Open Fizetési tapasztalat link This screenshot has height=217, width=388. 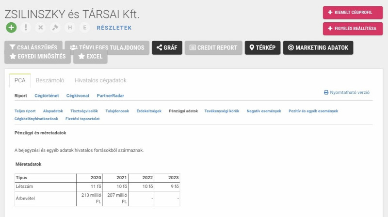point(82,119)
